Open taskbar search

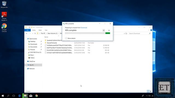click(x=8, y=96)
